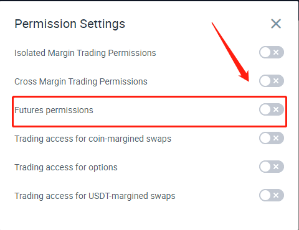
Task: Click x mark inside options access switch
Action: (x=276, y=167)
